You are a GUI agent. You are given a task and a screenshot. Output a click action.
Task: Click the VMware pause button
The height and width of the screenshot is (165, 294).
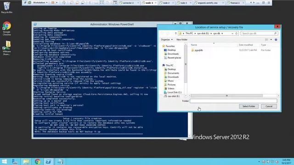tap(53, 3)
